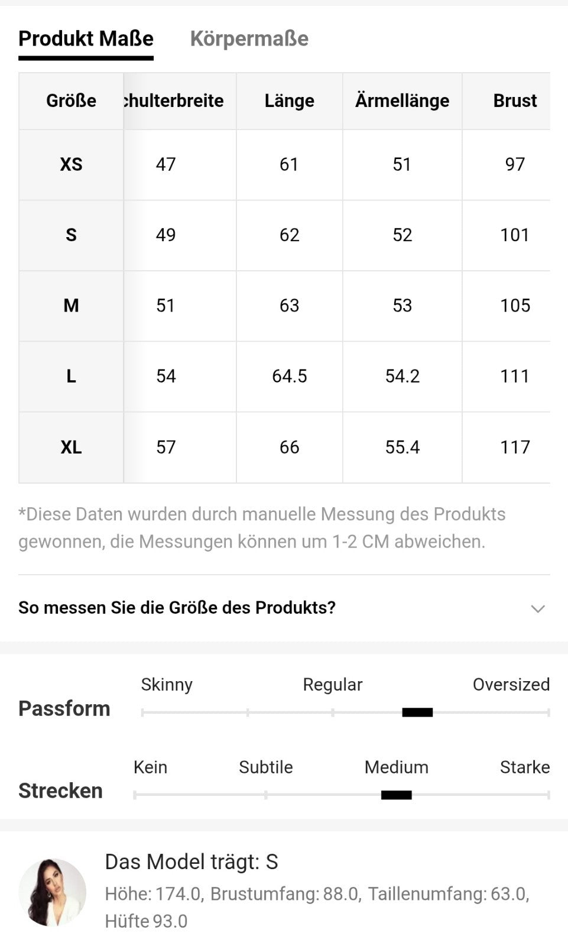This screenshot has width=568, height=946.
Task: Click the Brust column header
Action: [x=515, y=101]
